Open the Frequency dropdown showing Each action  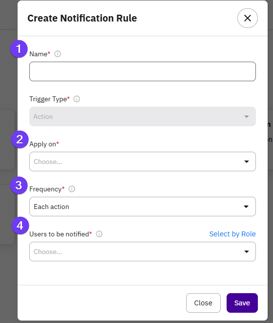pos(143,207)
